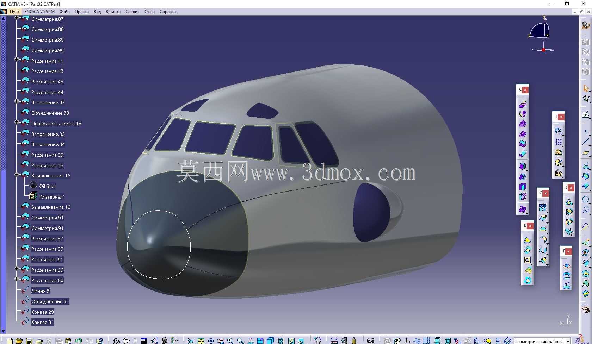Expand the Заполнение.32 tree node
The height and width of the screenshot is (344, 592).
coord(17,101)
